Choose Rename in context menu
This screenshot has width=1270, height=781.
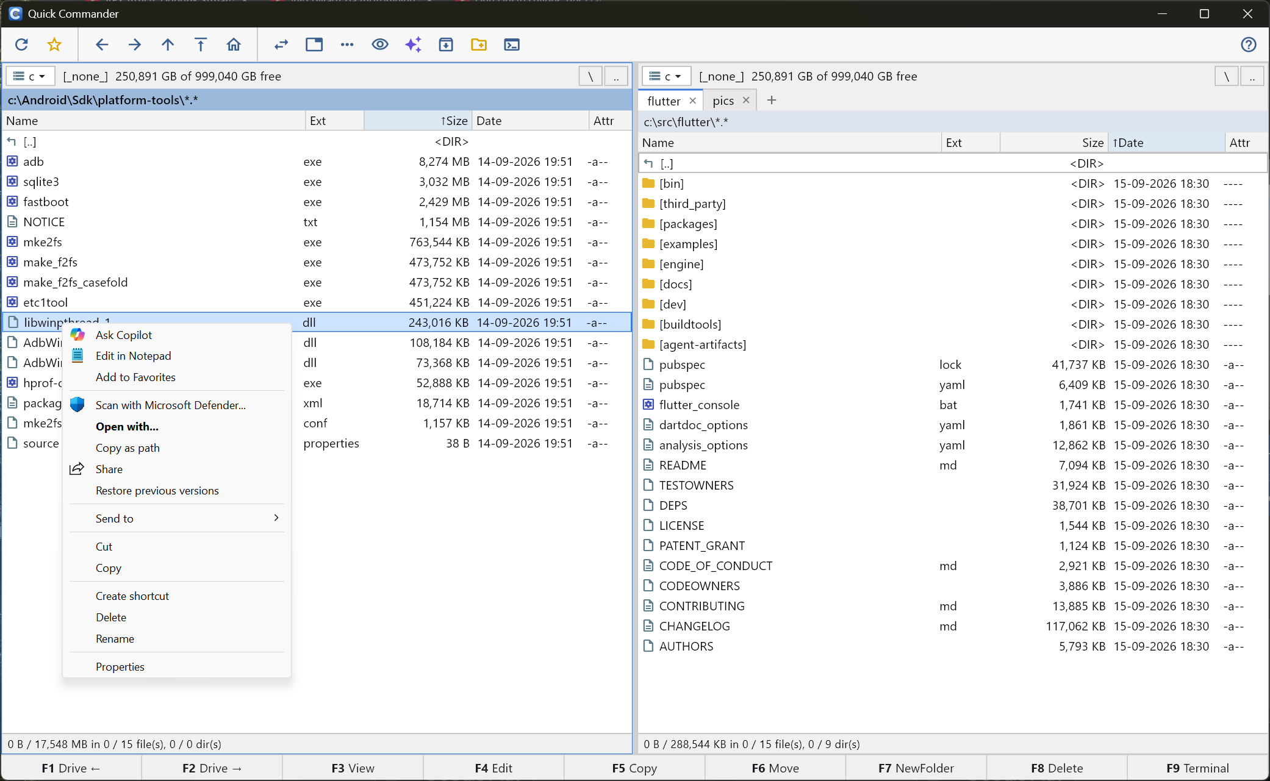177,638
